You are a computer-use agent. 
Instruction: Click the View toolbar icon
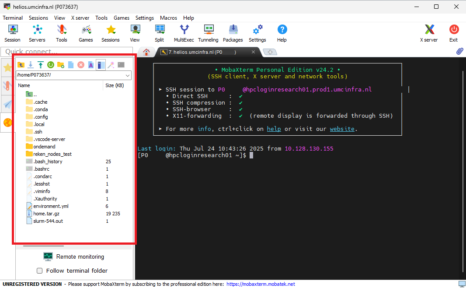(135, 33)
